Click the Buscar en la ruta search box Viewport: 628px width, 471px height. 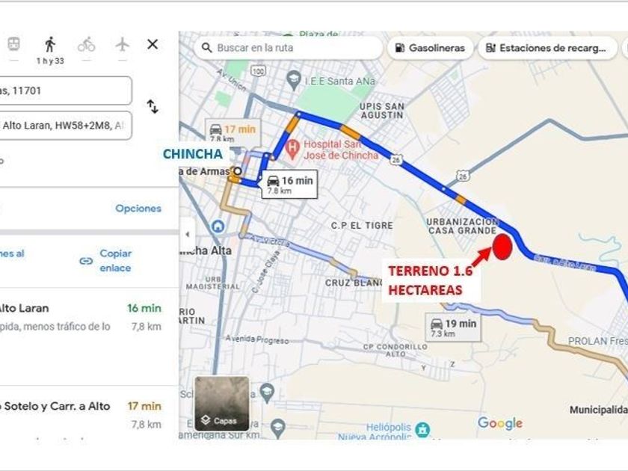click(x=289, y=48)
